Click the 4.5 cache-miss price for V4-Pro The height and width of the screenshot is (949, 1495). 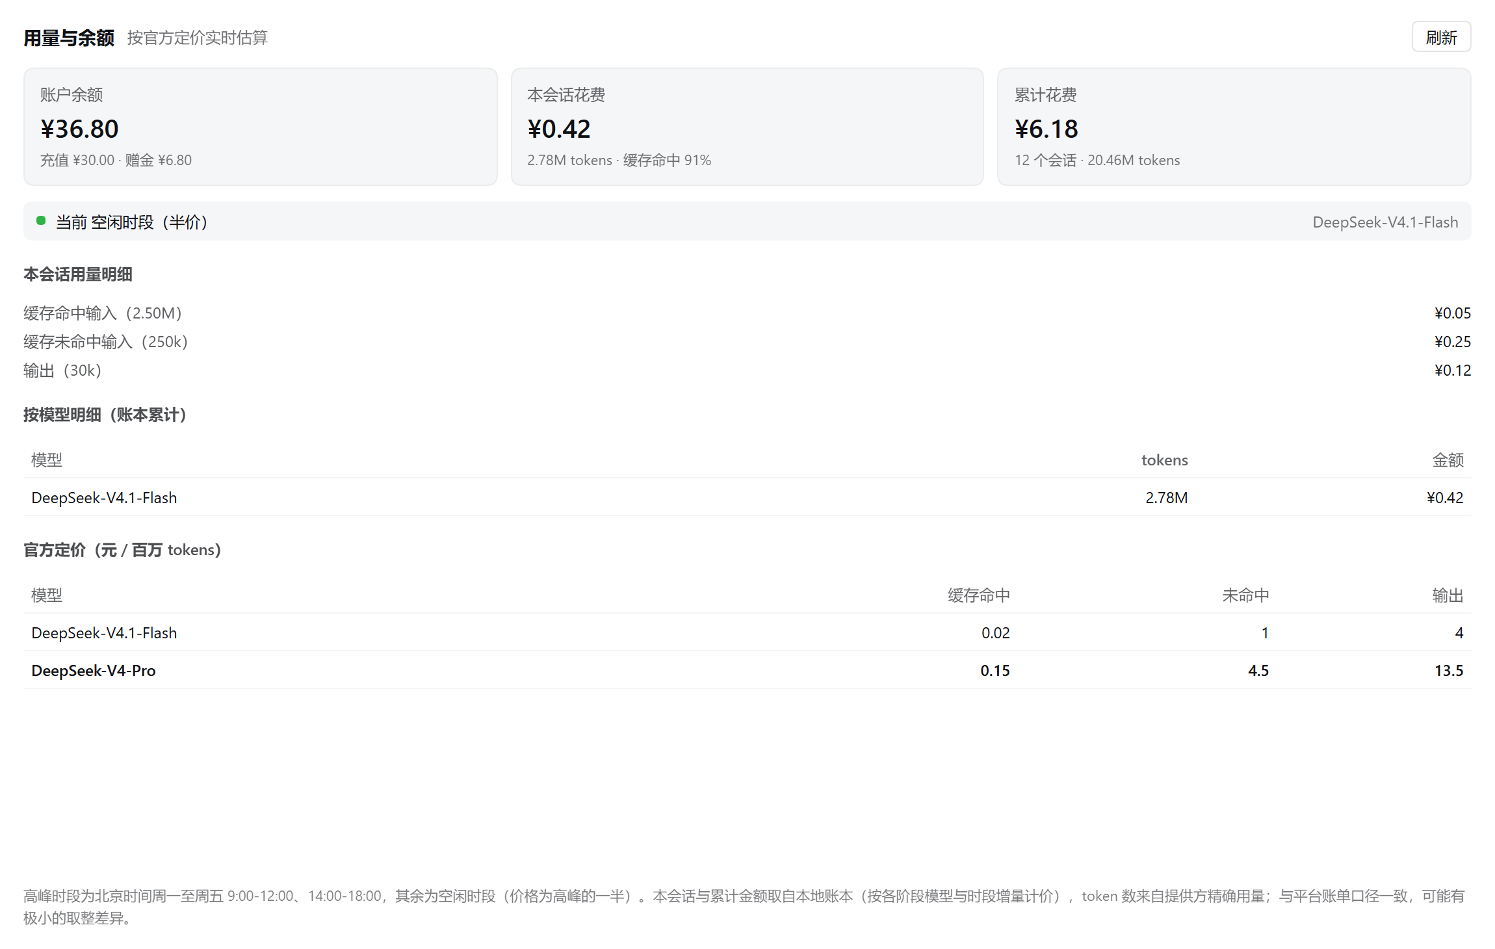[1258, 671]
